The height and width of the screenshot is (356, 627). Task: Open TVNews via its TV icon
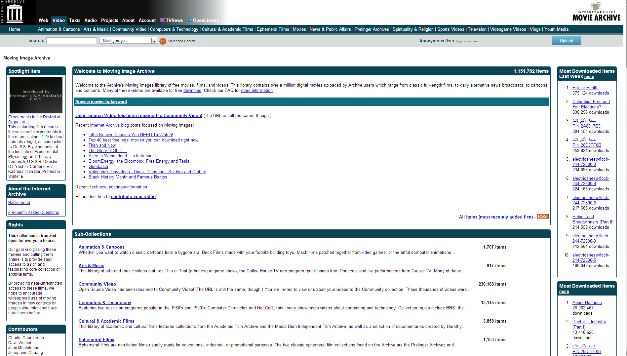[x=163, y=20]
